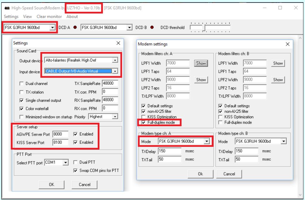This screenshot has height=200, width=305.
Task: Enable the Dual channel checkbox
Action: (21, 84)
